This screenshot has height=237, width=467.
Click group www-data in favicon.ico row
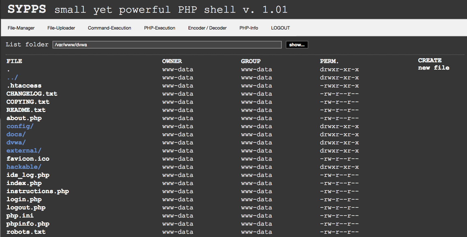[x=257, y=159]
